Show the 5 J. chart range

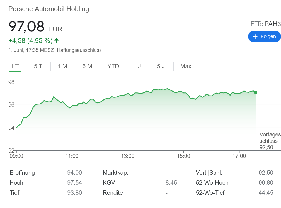tap(162, 66)
